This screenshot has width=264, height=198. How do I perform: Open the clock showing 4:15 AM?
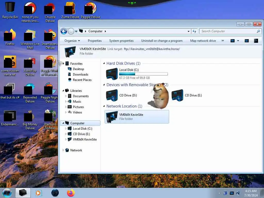click(251, 193)
